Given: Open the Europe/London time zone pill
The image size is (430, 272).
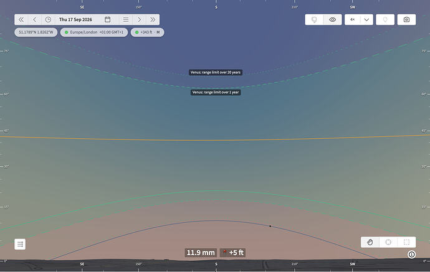Looking at the screenshot, I should pos(94,32).
